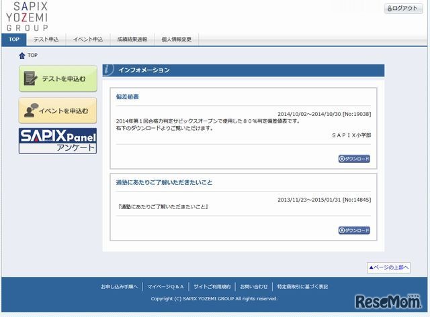The width and height of the screenshot is (430, 317).
Task: Click the date text with No:14845
Action: [324, 200]
